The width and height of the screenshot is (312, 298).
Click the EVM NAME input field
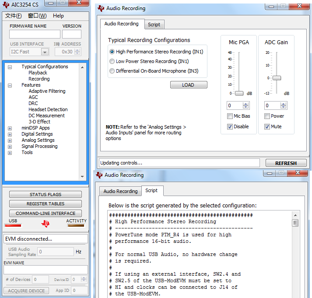(46, 270)
